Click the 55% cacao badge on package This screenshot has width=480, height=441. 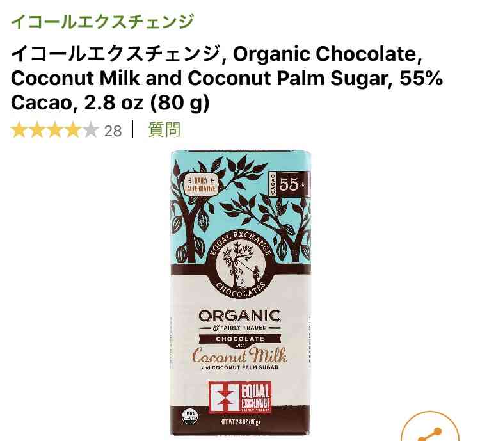pyautogui.click(x=289, y=184)
